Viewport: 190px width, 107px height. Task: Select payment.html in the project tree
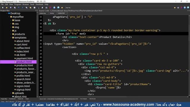(x=25, y=59)
